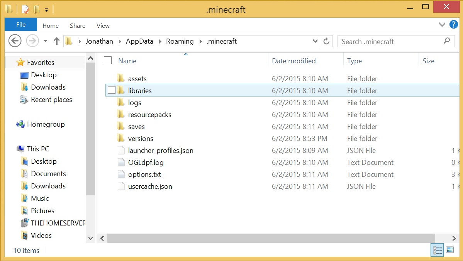Open Recent places in navigation pane
The height and width of the screenshot is (261, 463).
[x=51, y=100]
